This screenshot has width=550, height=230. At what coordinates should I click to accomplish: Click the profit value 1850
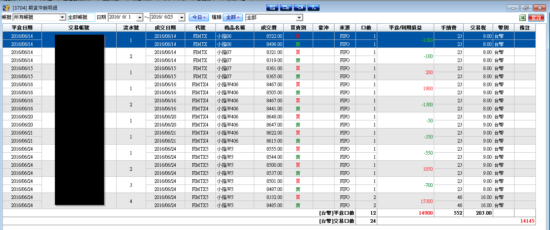pyautogui.click(x=428, y=169)
